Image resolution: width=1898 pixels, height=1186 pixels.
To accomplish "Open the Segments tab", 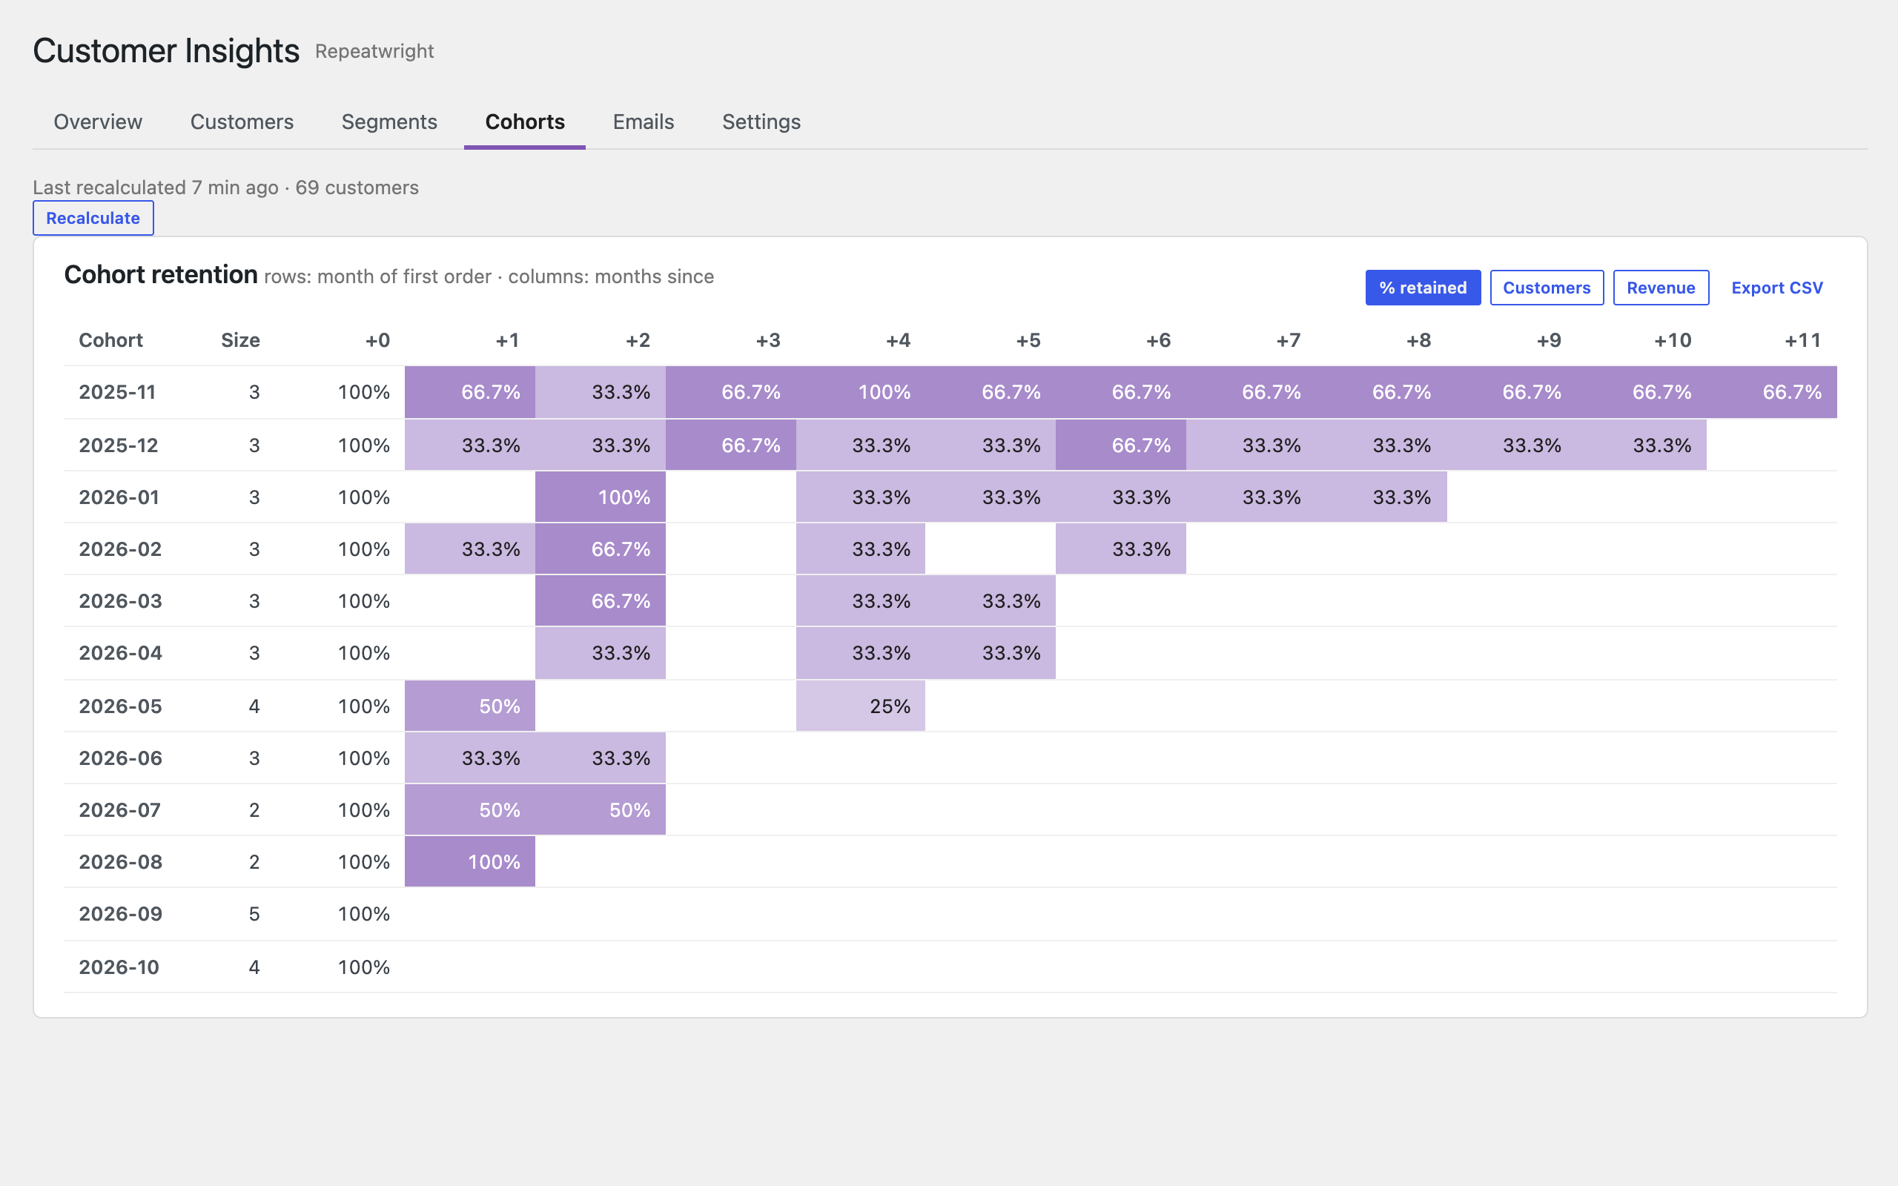I will click(x=389, y=122).
